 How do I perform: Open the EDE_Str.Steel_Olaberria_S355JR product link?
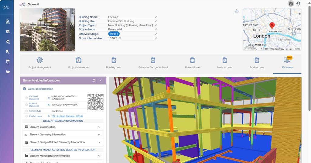(x=67, y=116)
